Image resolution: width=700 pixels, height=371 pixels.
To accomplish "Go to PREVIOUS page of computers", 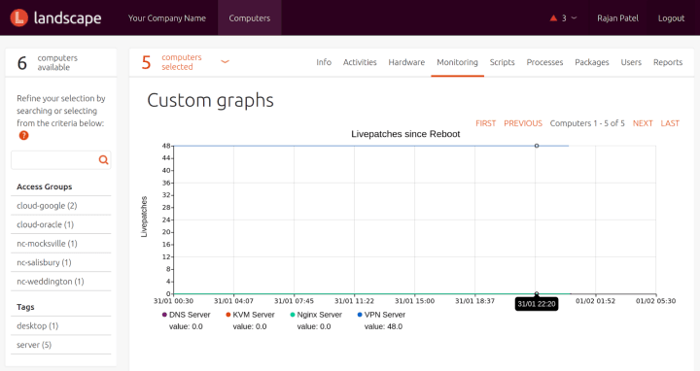I will pos(523,123).
